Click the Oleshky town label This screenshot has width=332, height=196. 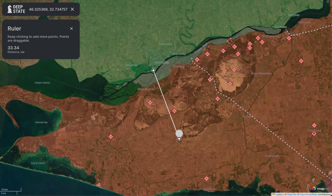[x=178, y=66]
